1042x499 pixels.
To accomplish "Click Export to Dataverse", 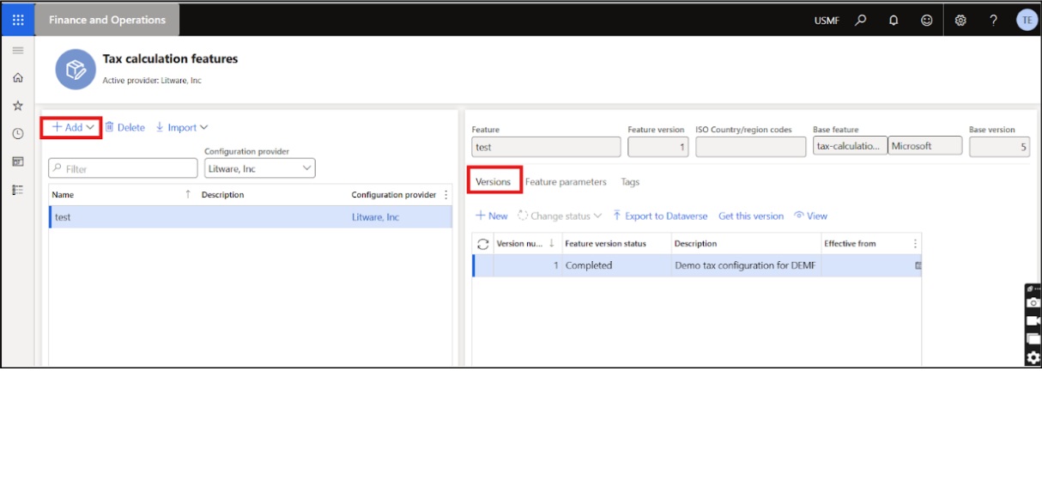I will (x=660, y=216).
